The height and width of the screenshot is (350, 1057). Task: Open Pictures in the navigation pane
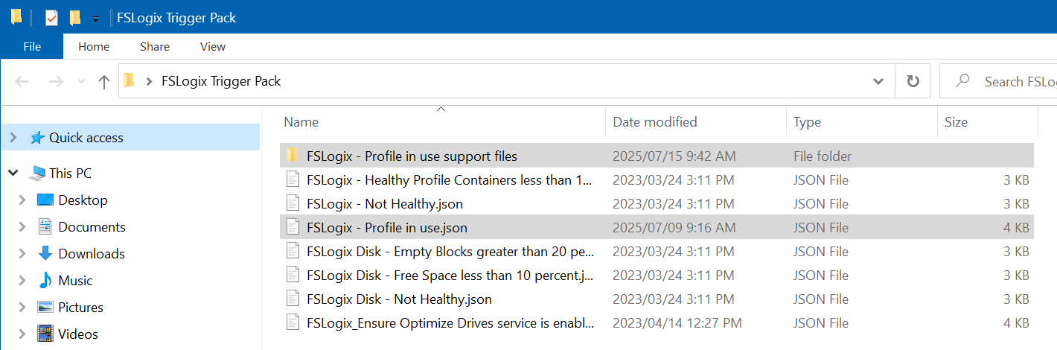(x=80, y=308)
